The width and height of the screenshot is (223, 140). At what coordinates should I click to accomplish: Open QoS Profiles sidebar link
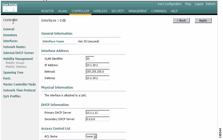12,96
